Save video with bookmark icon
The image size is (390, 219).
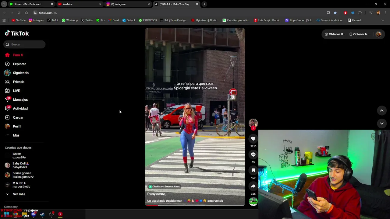coord(253,170)
